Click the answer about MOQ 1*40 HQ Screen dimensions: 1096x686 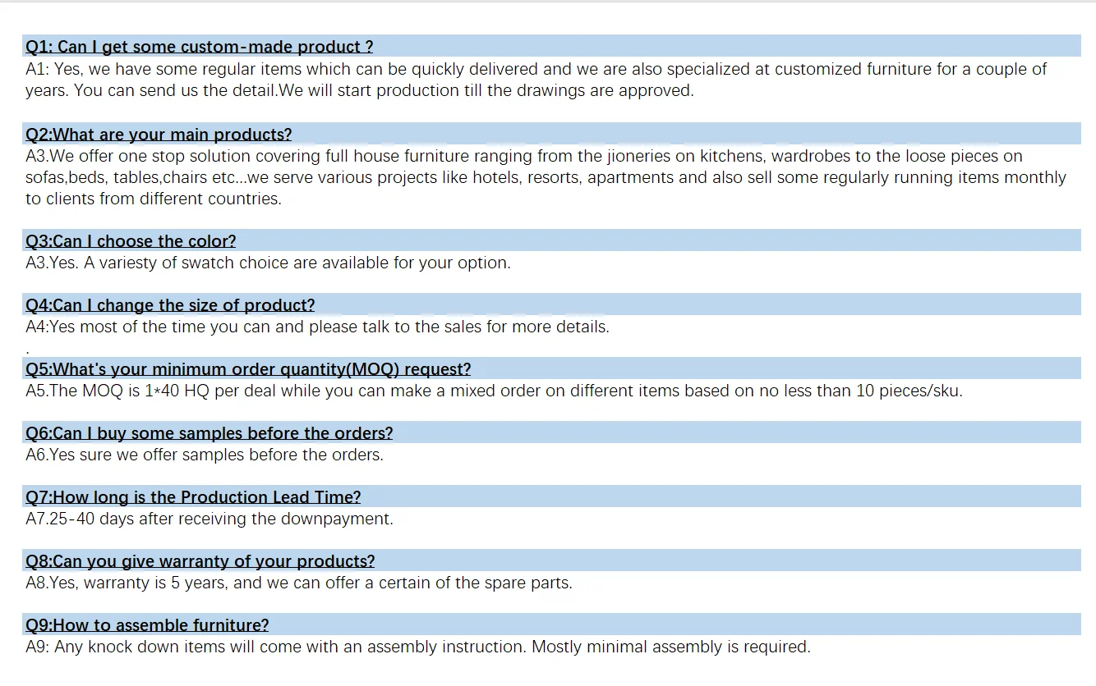point(493,391)
